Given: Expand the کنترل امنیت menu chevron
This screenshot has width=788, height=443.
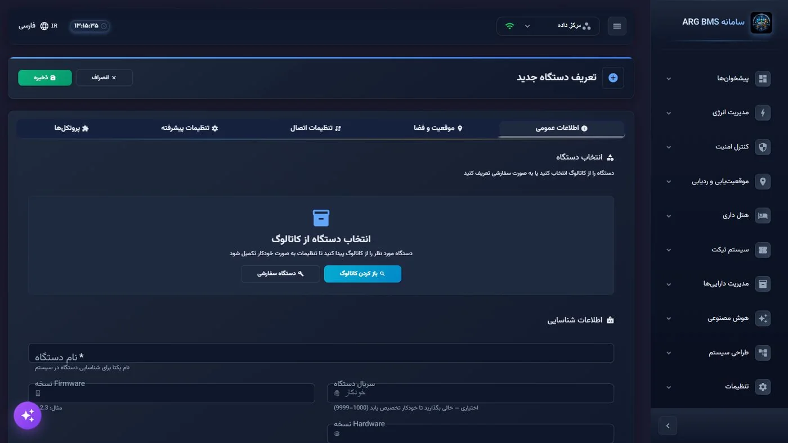Looking at the screenshot, I should (x=669, y=147).
